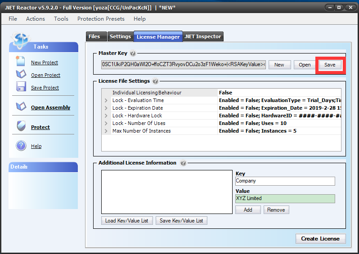Expand the Lock - Number Of Uses row
Screen dimensions: 359x254
coord(106,123)
